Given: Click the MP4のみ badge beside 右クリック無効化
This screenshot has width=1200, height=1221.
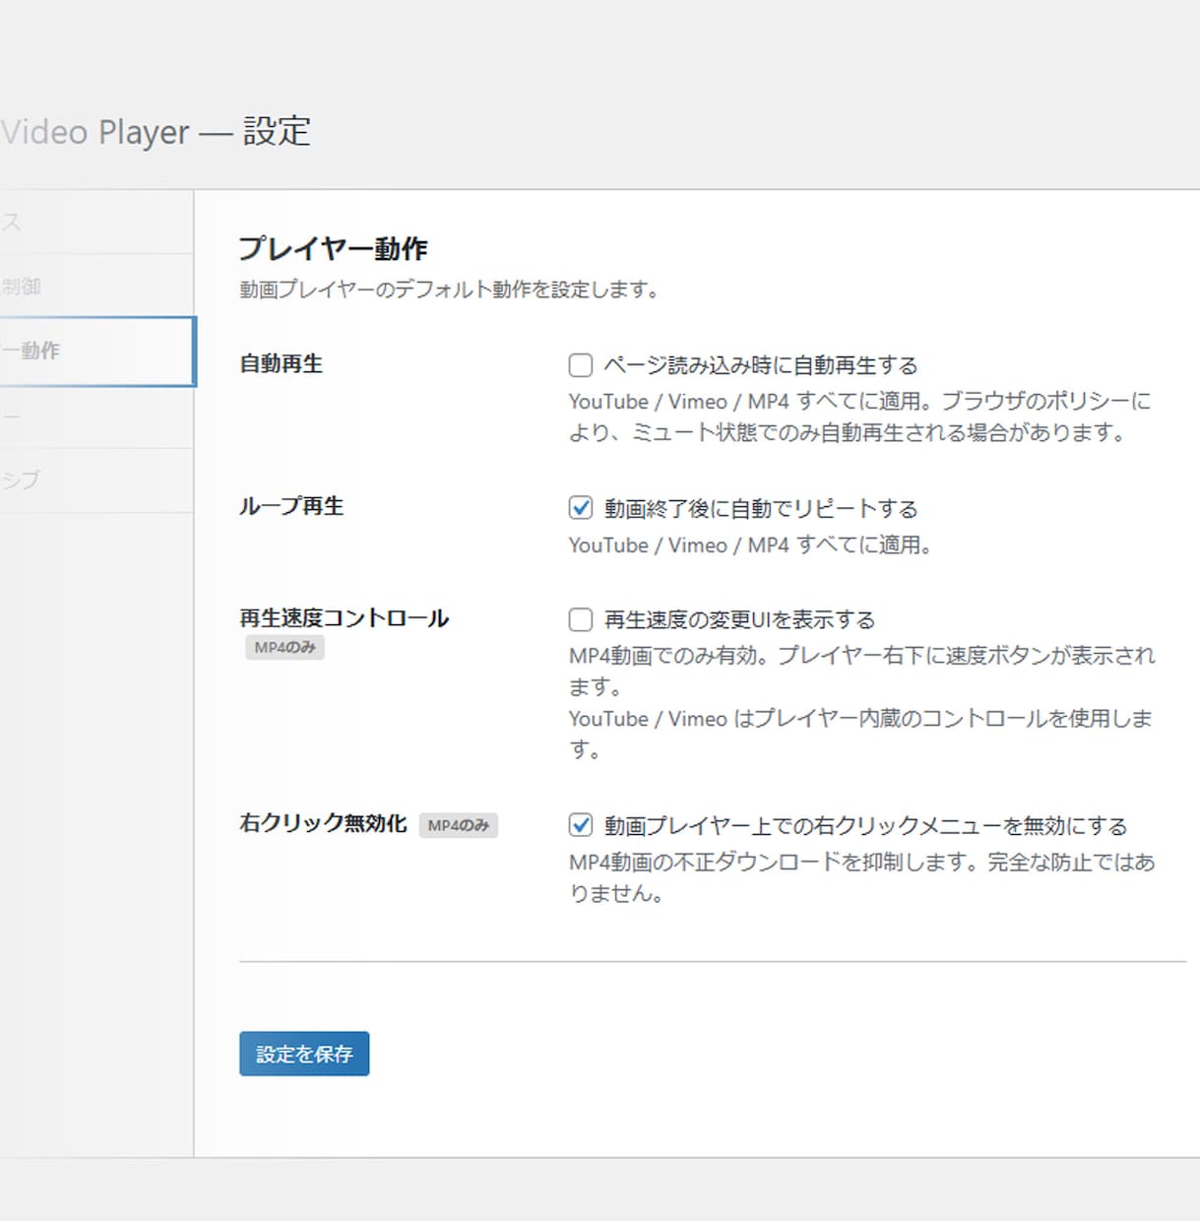Looking at the screenshot, I should click(459, 825).
